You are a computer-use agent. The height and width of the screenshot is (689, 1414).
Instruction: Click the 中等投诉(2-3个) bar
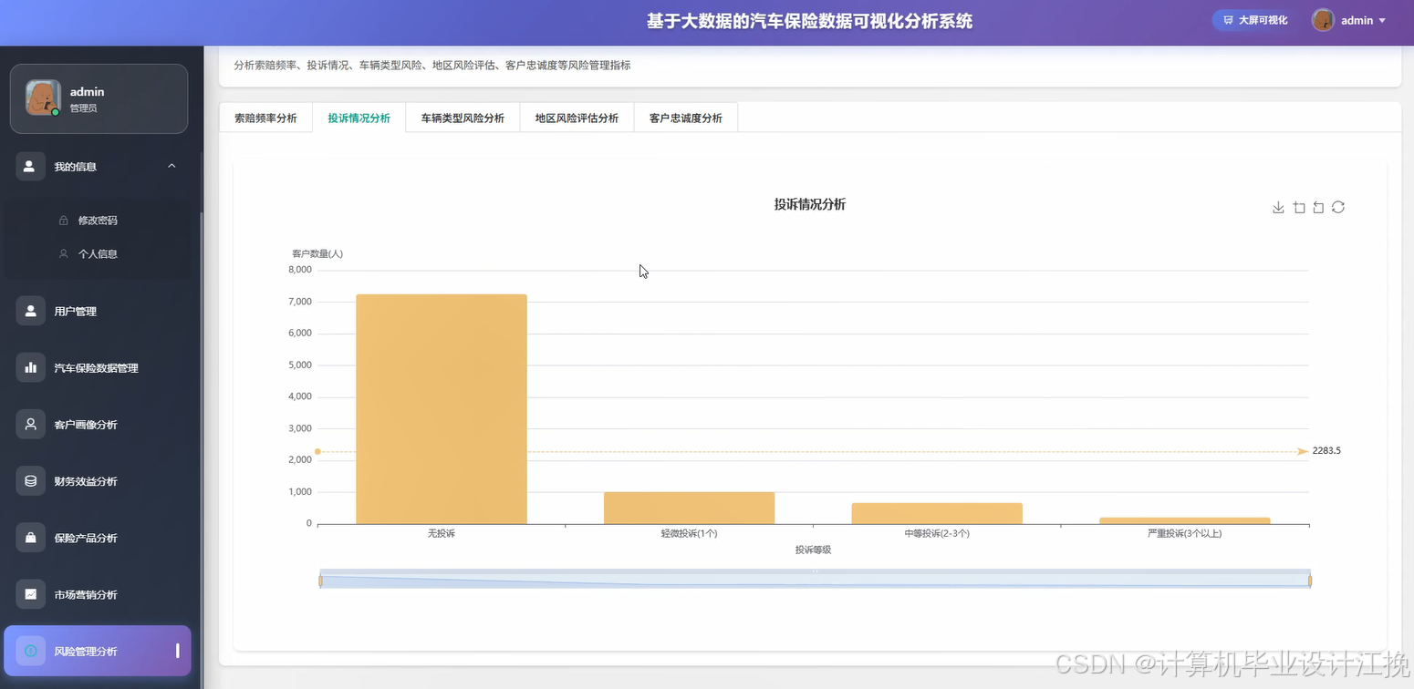coord(937,514)
